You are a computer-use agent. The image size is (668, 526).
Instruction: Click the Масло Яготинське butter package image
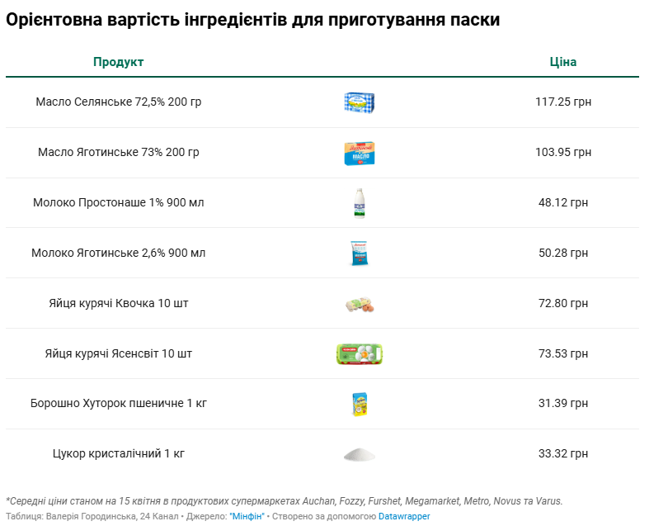click(359, 153)
